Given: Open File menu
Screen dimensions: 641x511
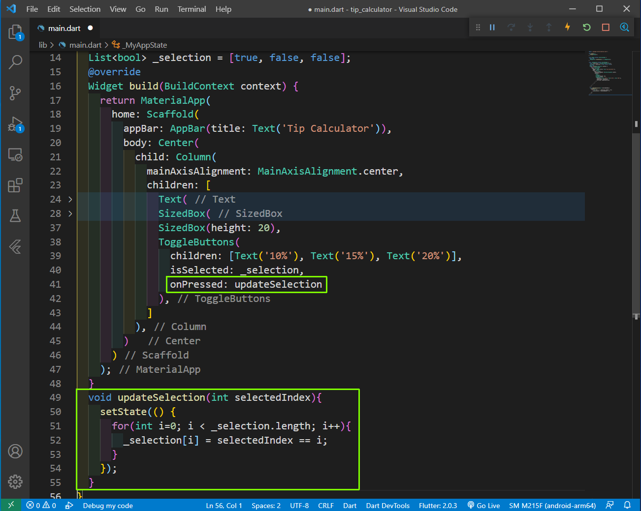Looking at the screenshot, I should point(32,9).
